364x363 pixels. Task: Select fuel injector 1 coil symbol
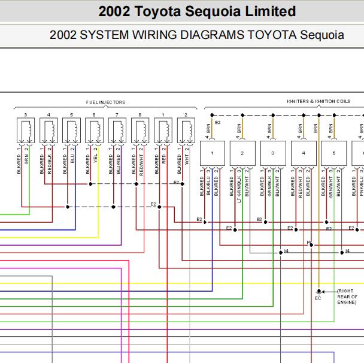163,131
